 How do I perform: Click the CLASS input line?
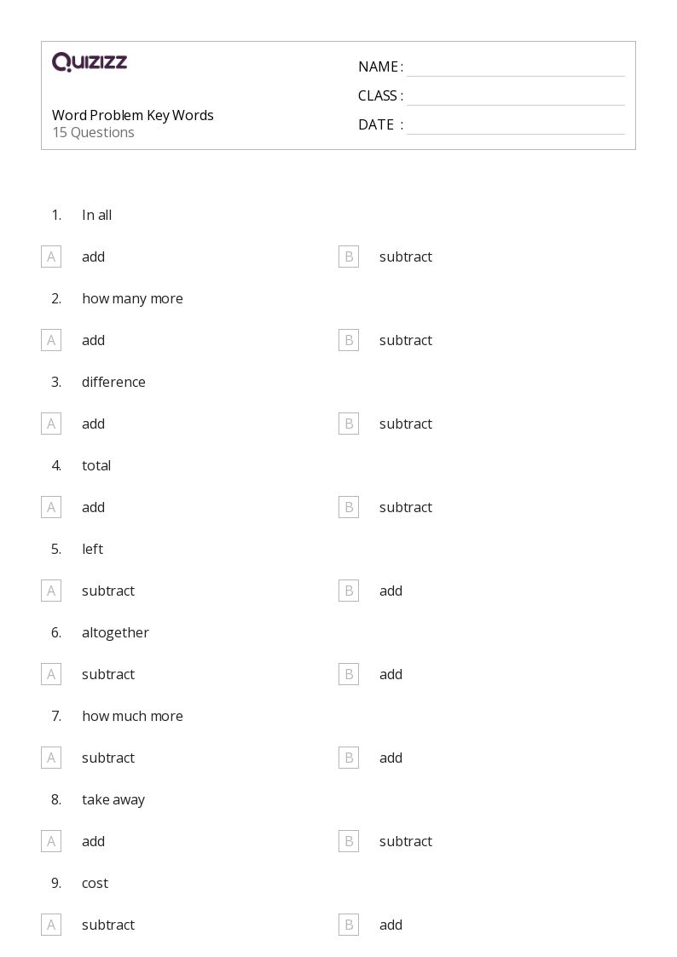click(x=515, y=96)
